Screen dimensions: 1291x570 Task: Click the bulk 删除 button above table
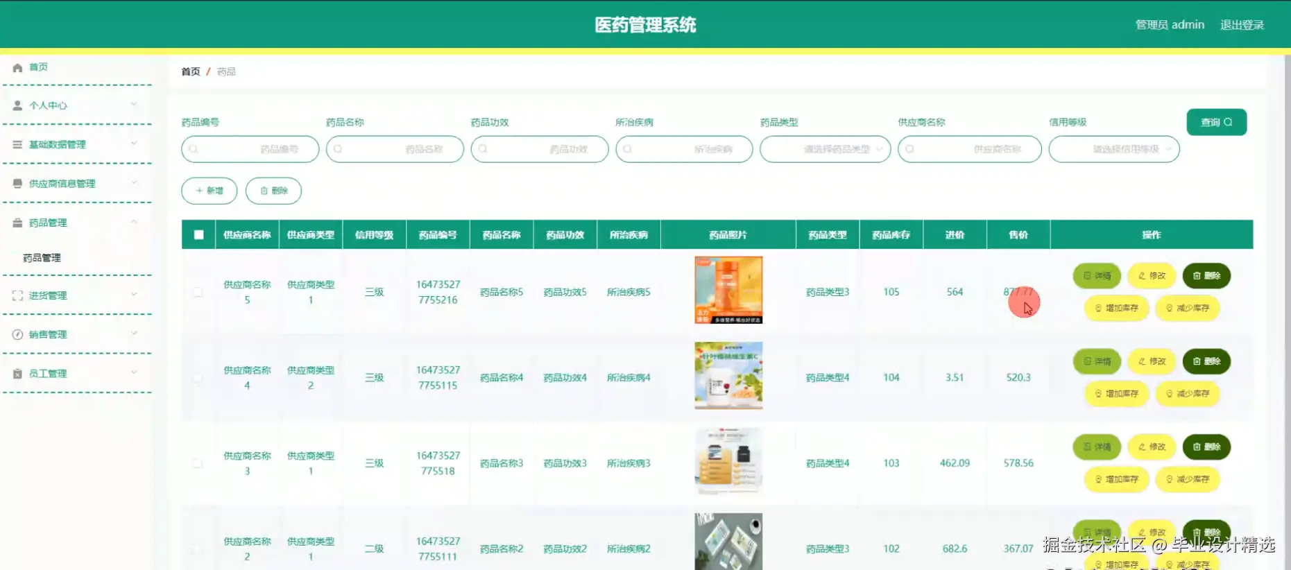(273, 191)
